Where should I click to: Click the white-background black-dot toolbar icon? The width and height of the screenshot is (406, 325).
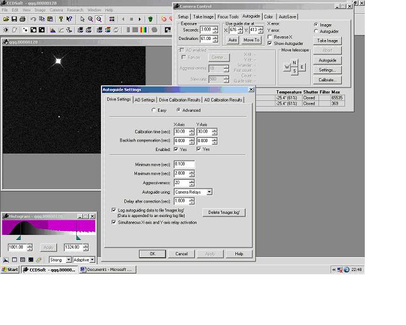click(25, 30)
